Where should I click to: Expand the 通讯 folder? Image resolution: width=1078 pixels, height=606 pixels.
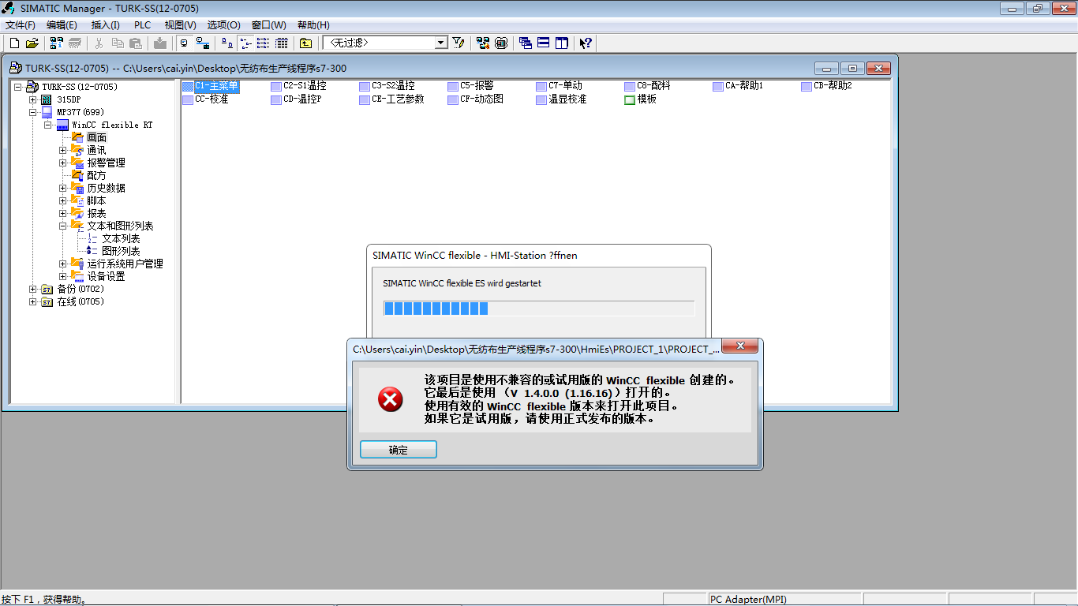pos(63,150)
